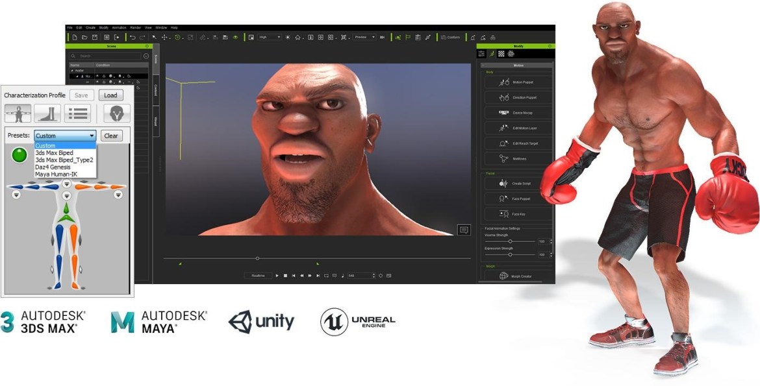Select the head mapping icon in Characterization
Screen dimensions: 760x386
pos(117,114)
